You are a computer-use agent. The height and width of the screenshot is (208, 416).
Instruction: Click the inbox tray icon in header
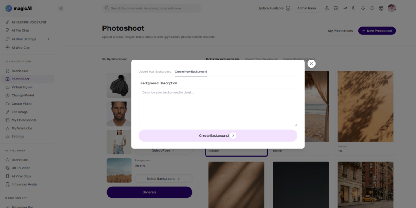pos(336,8)
